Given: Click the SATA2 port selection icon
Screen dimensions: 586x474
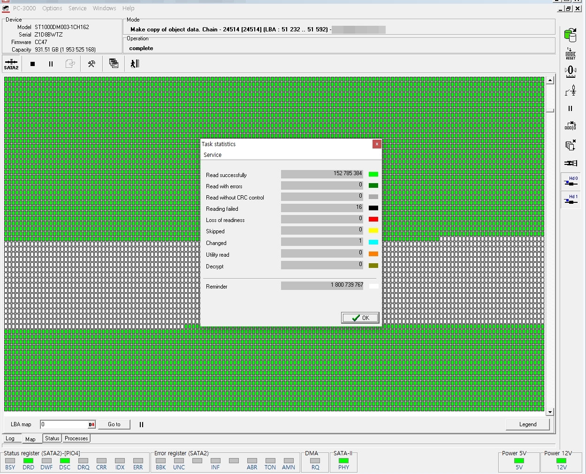Looking at the screenshot, I should pyautogui.click(x=11, y=64).
